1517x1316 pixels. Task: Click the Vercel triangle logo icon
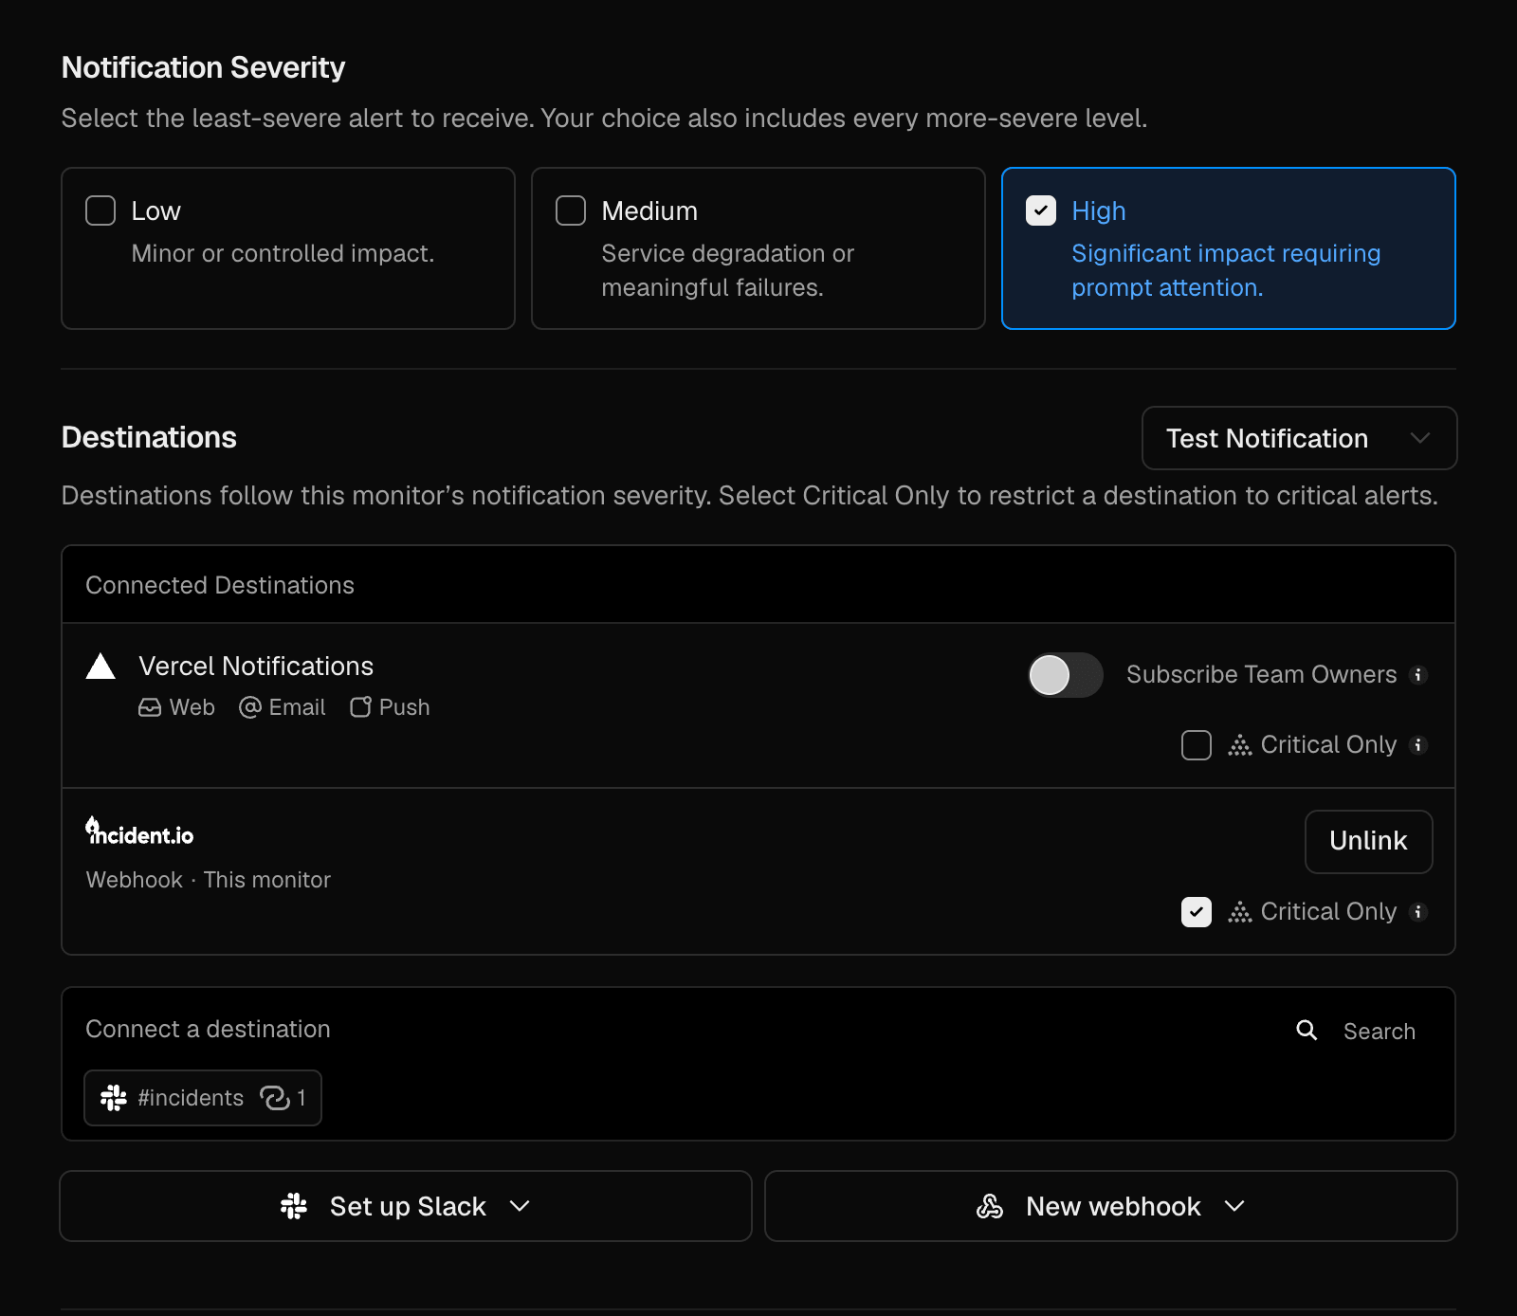[101, 667]
